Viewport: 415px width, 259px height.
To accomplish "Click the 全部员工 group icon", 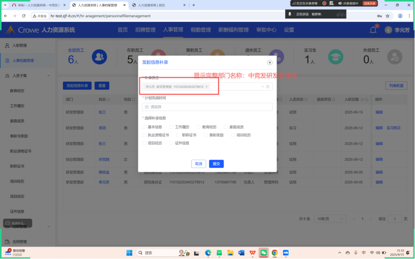I will (x=99, y=57).
